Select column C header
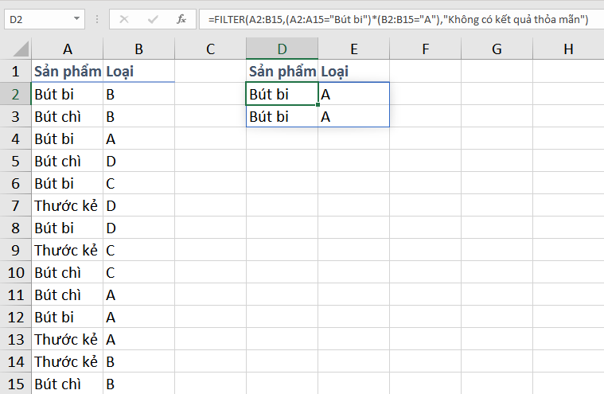 tap(210, 49)
